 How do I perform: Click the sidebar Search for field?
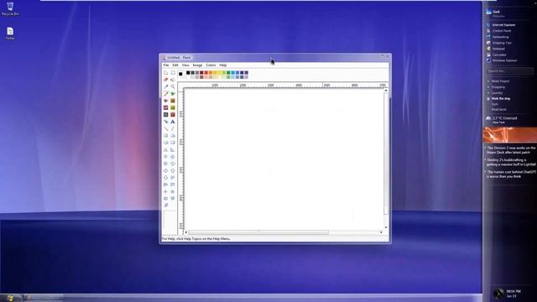509,70
